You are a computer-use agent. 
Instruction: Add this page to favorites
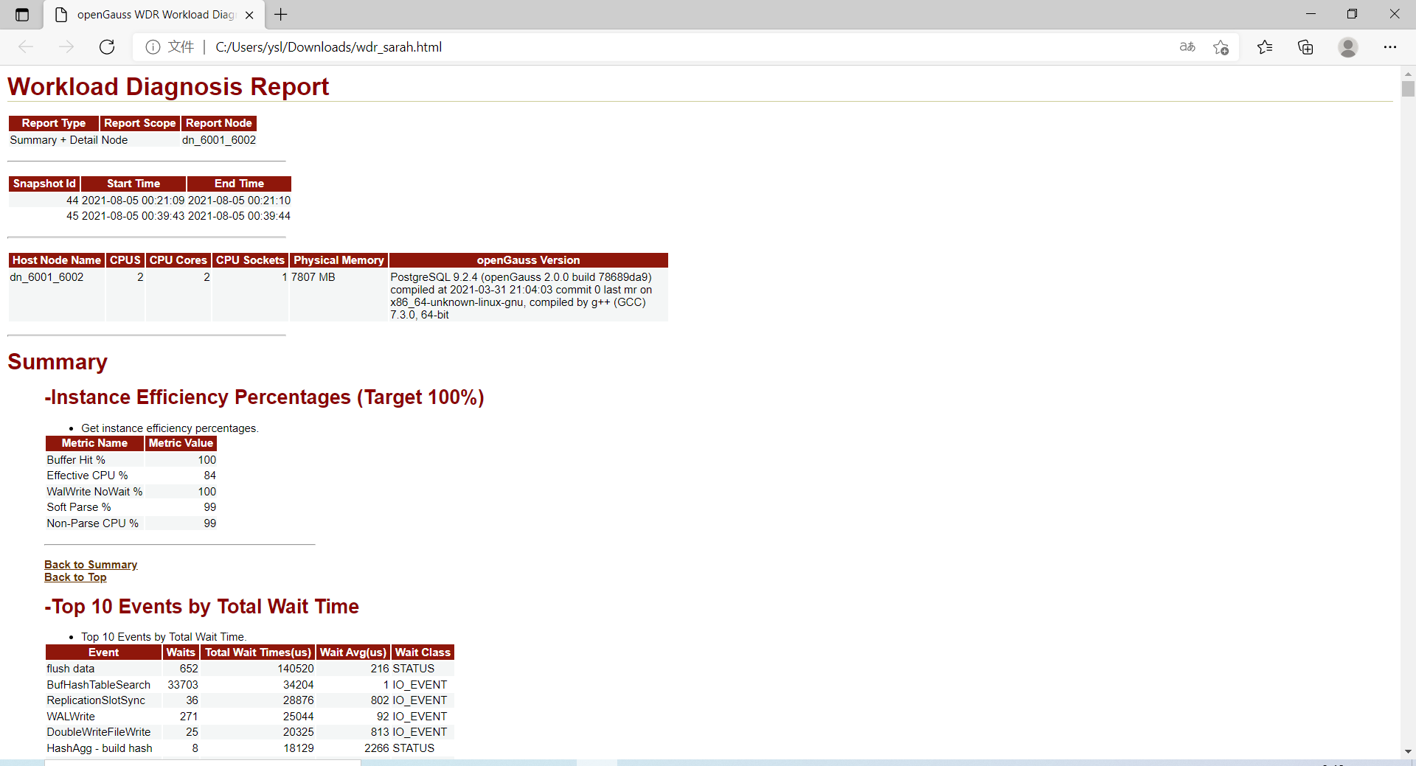point(1221,47)
